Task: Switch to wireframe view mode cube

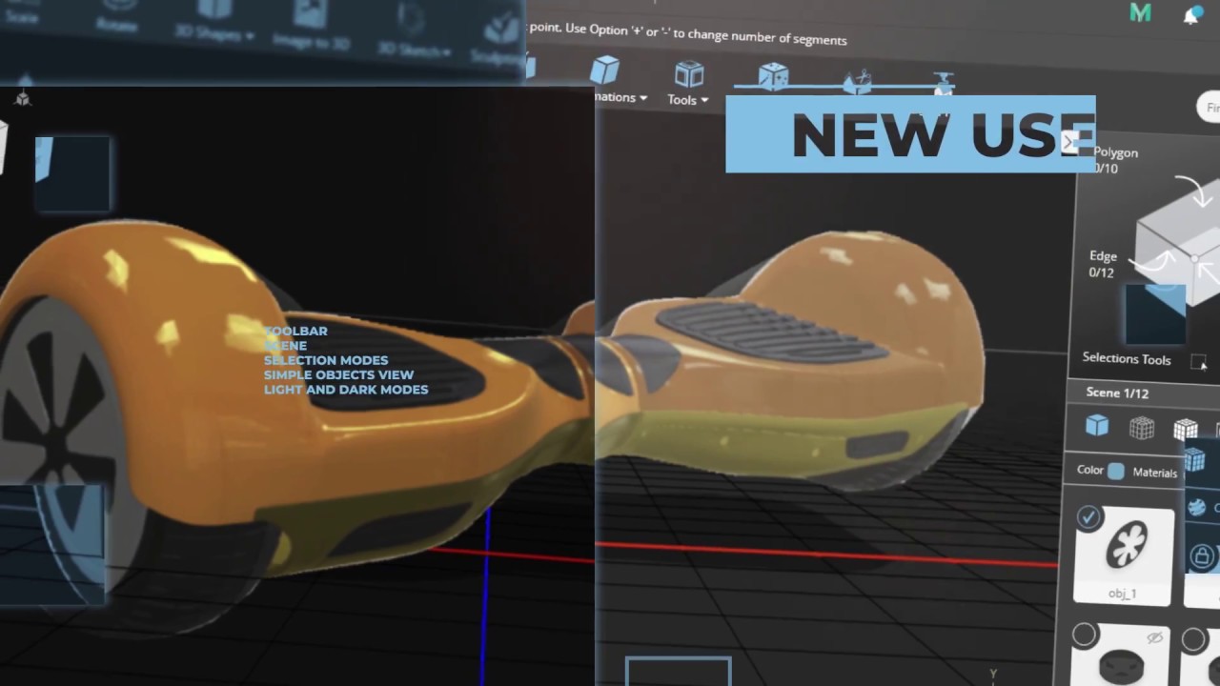Action: 1142,428
